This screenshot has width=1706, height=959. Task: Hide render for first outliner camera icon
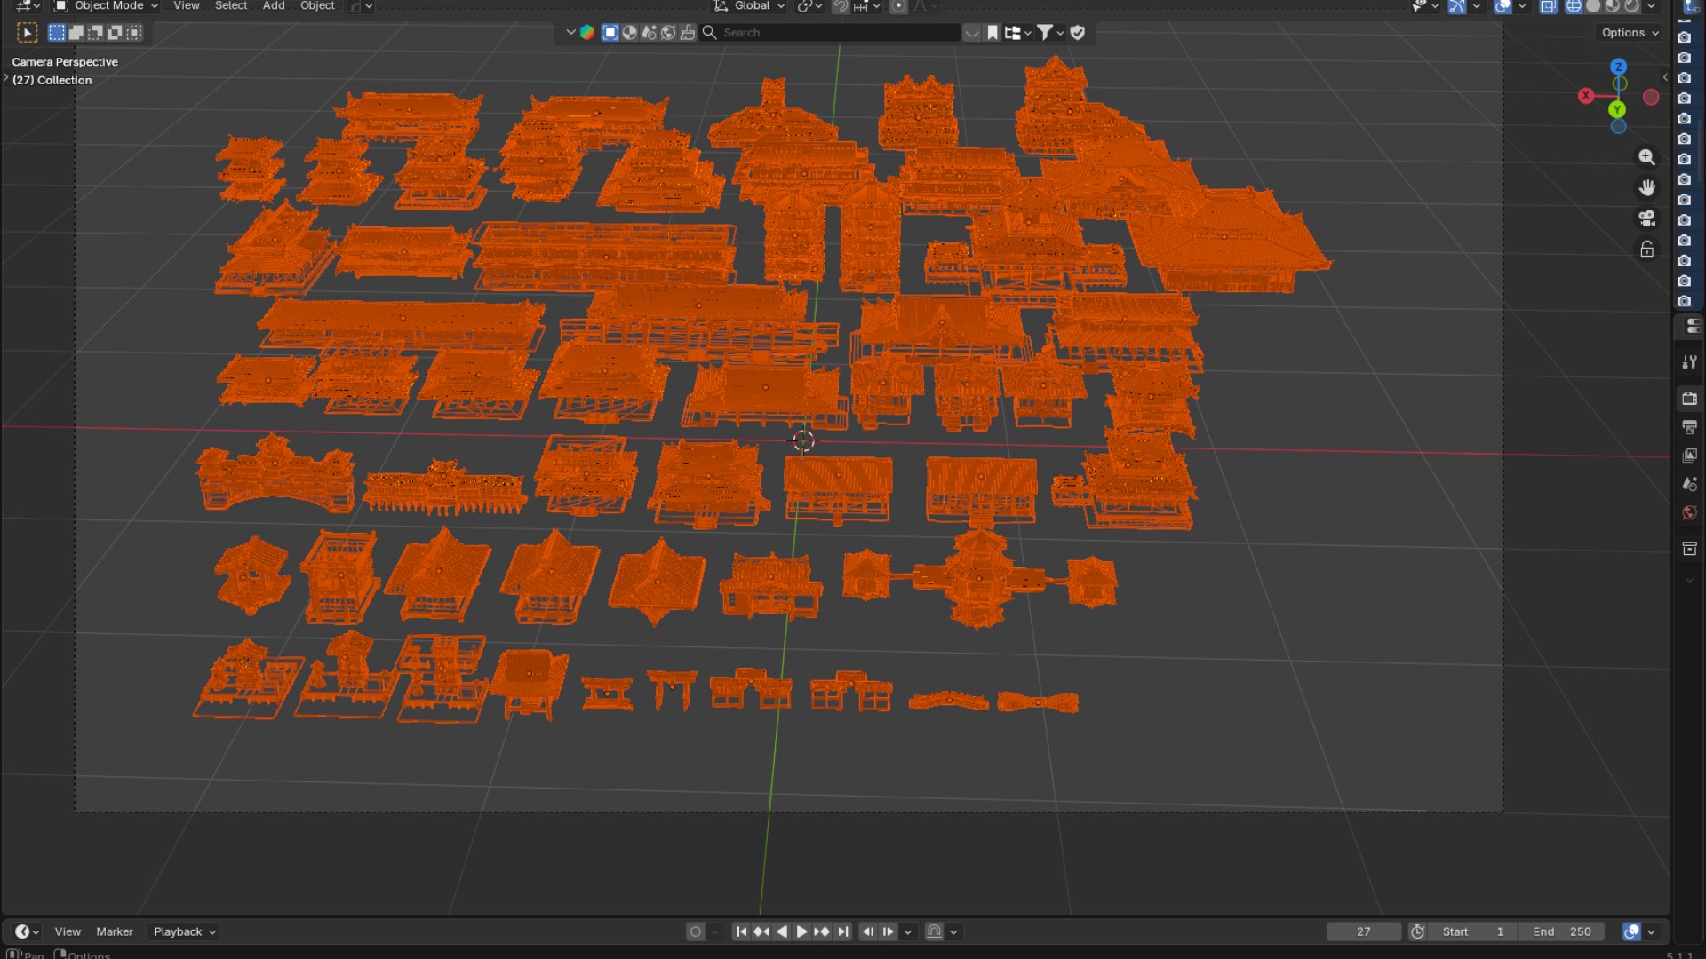[x=1684, y=37]
